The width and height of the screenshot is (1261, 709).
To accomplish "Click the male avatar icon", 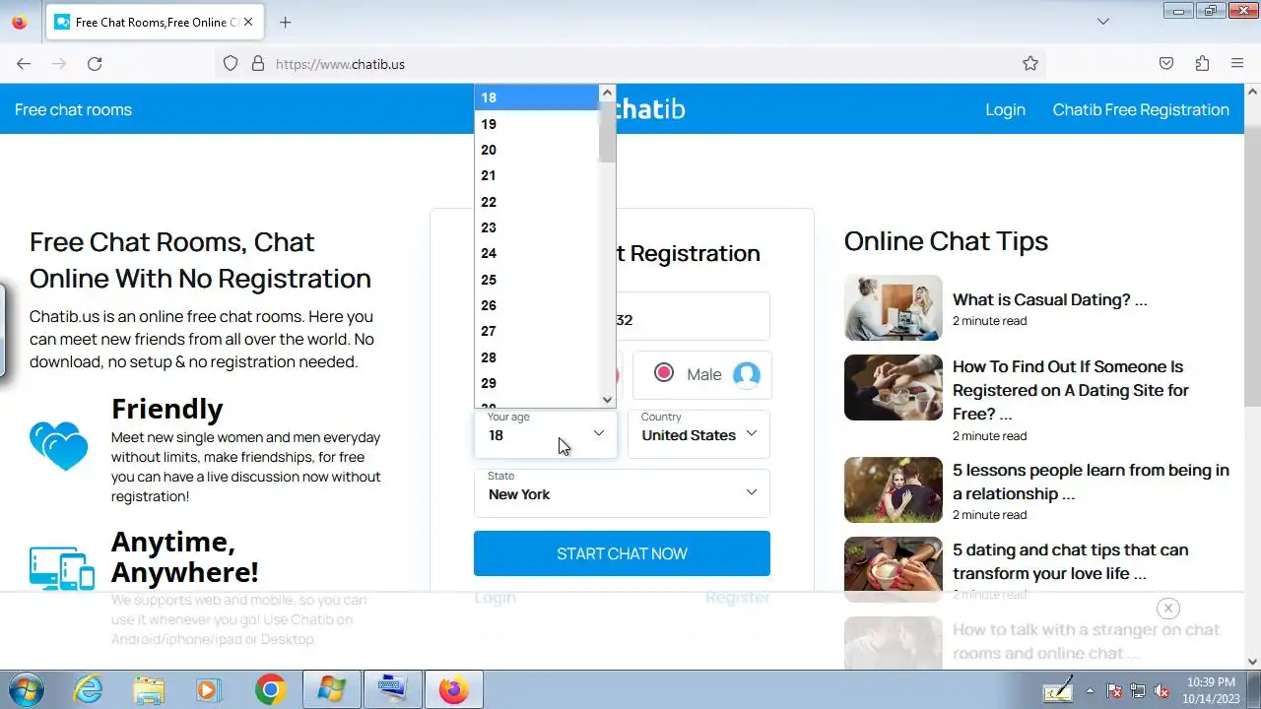I will pos(747,374).
